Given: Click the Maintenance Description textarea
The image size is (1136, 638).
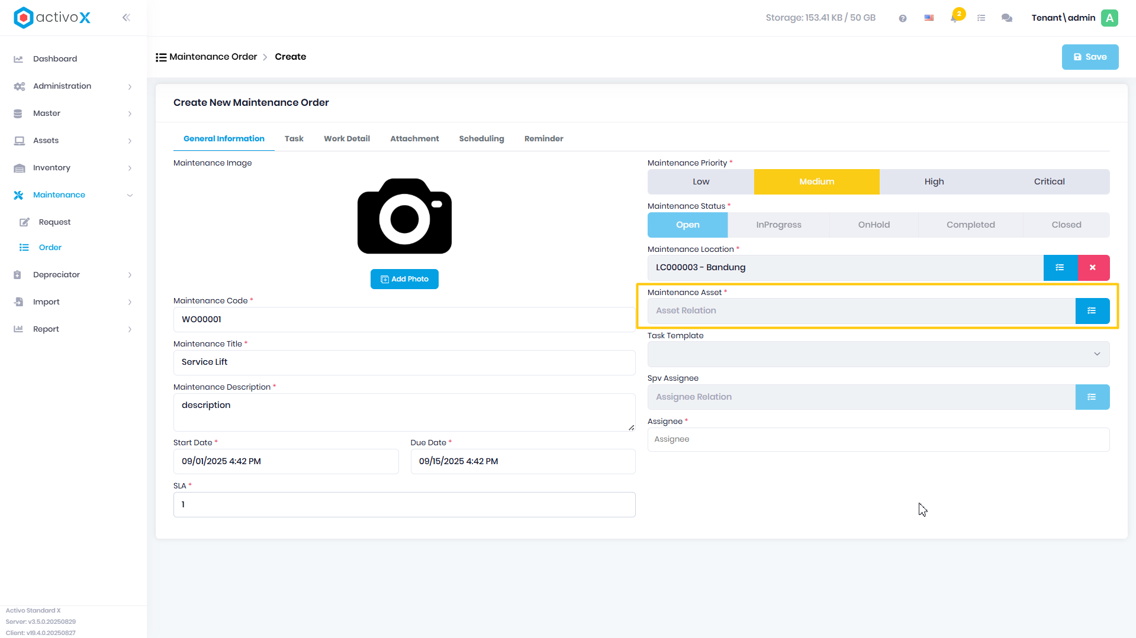Looking at the screenshot, I should click(404, 413).
